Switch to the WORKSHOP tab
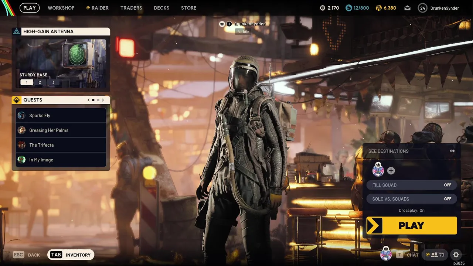This screenshot has height=266, width=473. point(61,8)
